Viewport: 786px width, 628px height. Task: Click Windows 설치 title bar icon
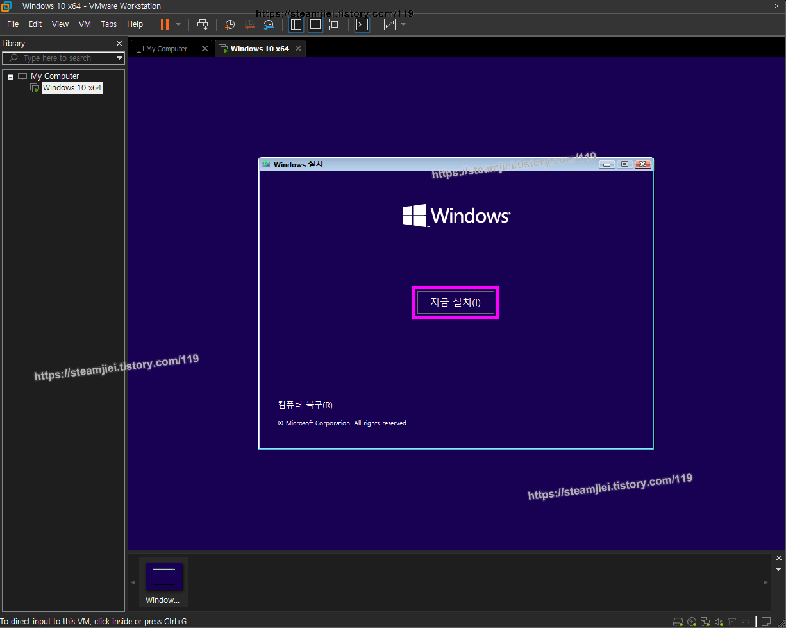coord(266,164)
